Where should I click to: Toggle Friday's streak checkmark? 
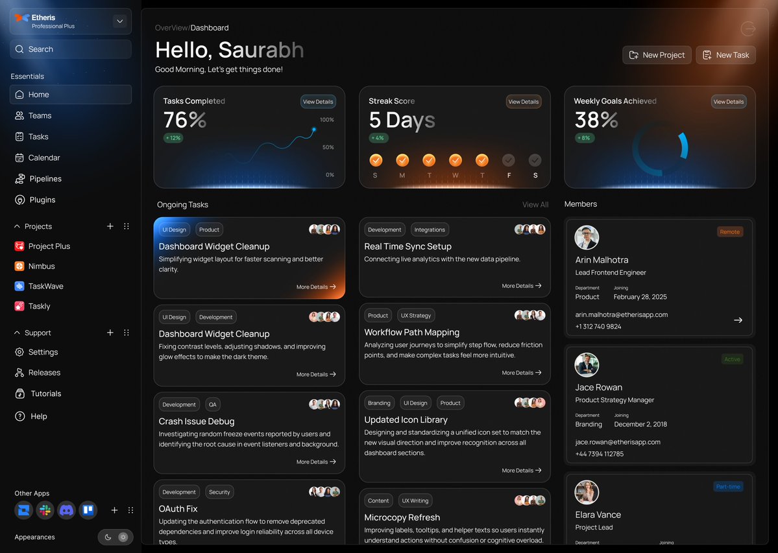(508, 159)
